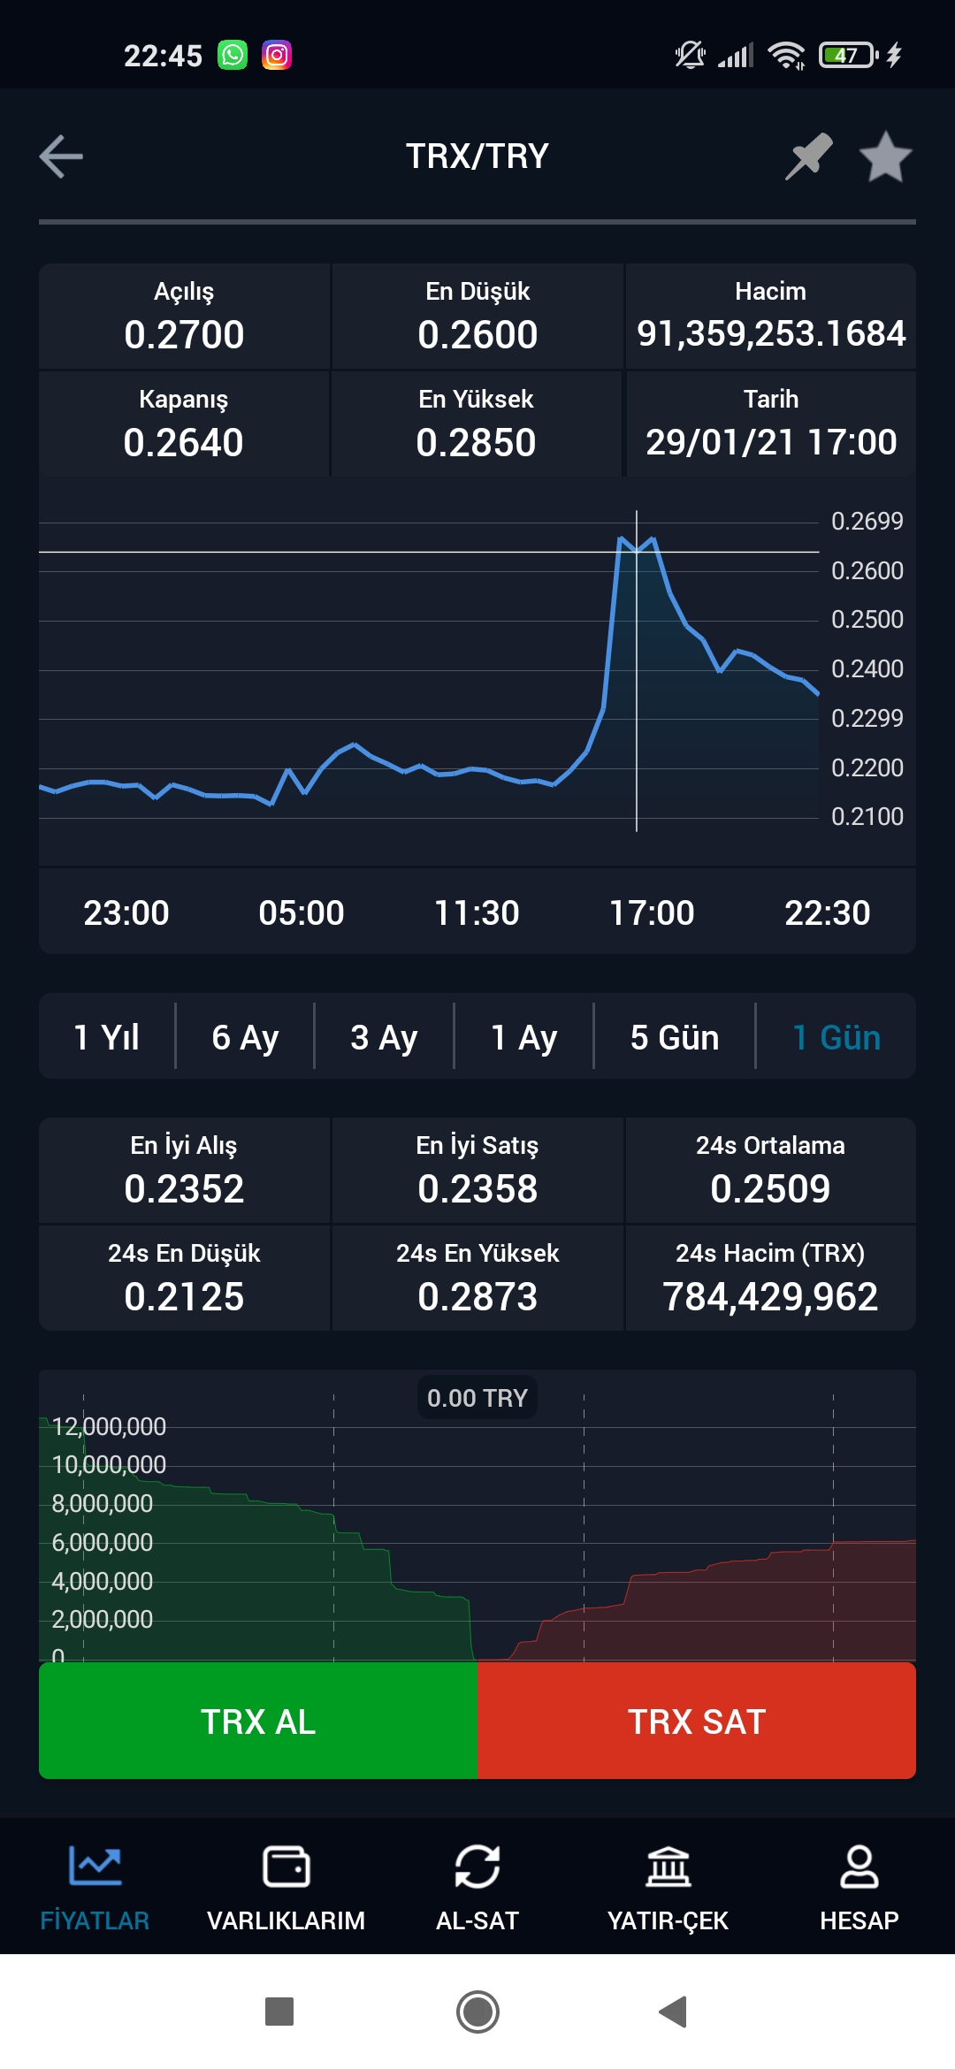This screenshot has height=2069, width=955.
Task: Tap the red TRX SAT button
Action: 697,1721
